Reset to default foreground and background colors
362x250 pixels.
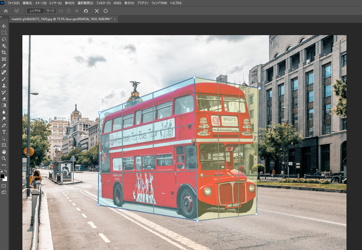coord(1,171)
